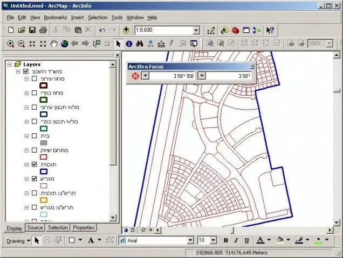Open a map document with folder icon
The height and width of the screenshot is (258, 343).
[x=22, y=30]
